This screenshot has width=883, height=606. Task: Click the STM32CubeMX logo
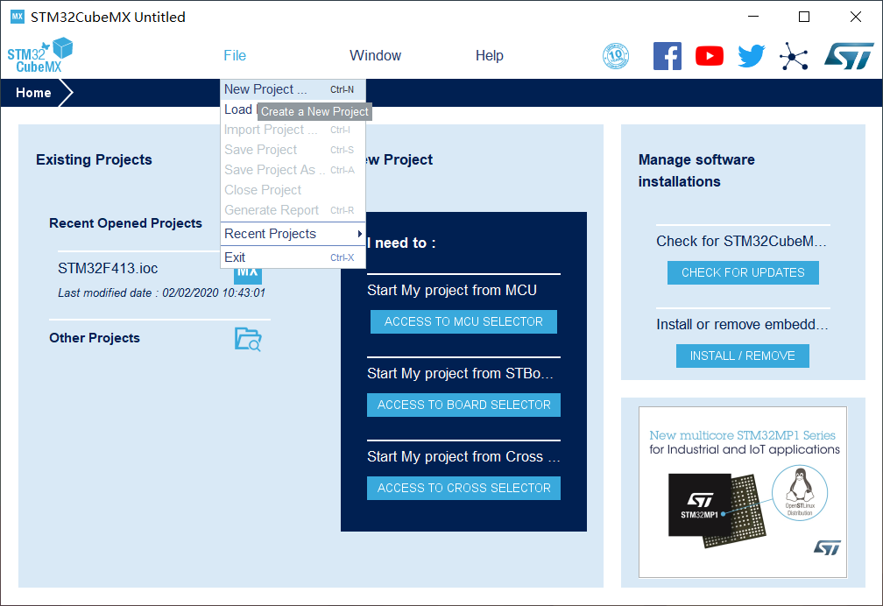pyautogui.click(x=40, y=55)
